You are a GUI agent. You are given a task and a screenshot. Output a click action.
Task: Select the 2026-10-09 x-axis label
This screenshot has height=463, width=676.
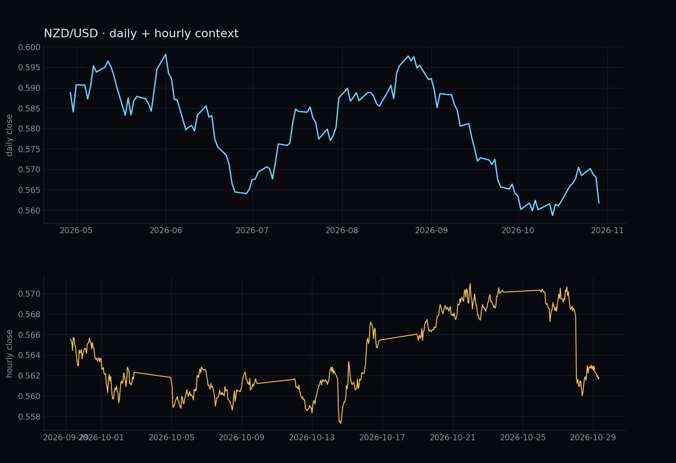click(x=242, y=438)
